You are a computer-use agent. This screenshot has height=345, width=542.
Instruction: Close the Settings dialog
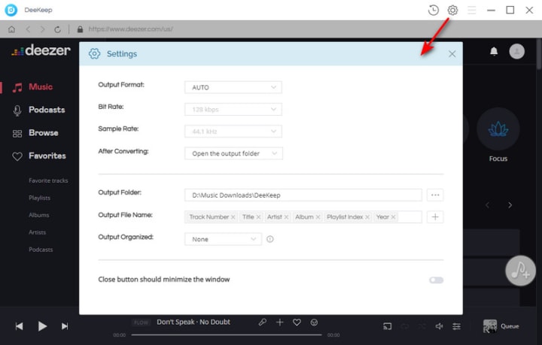point(452,54)
